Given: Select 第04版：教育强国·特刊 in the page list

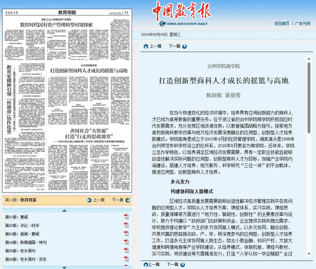Looking at the screenshot, I should click(x=26, y=242).
